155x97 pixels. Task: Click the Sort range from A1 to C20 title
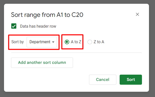coord(47,15)
